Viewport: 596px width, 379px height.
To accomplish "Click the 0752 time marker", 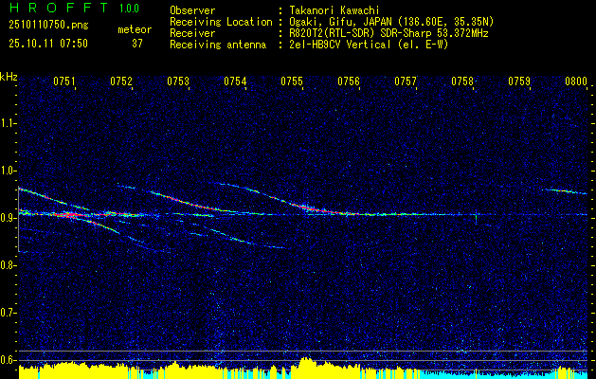I will coord(121,81).
